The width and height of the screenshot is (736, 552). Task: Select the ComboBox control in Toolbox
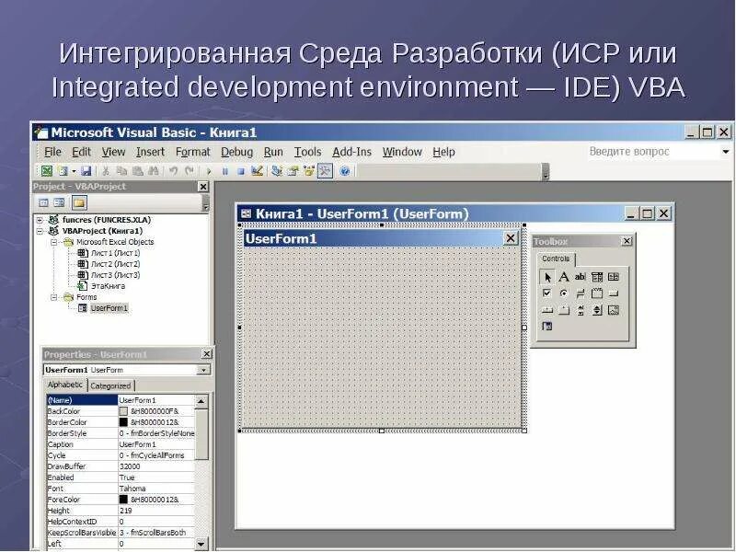597,277
